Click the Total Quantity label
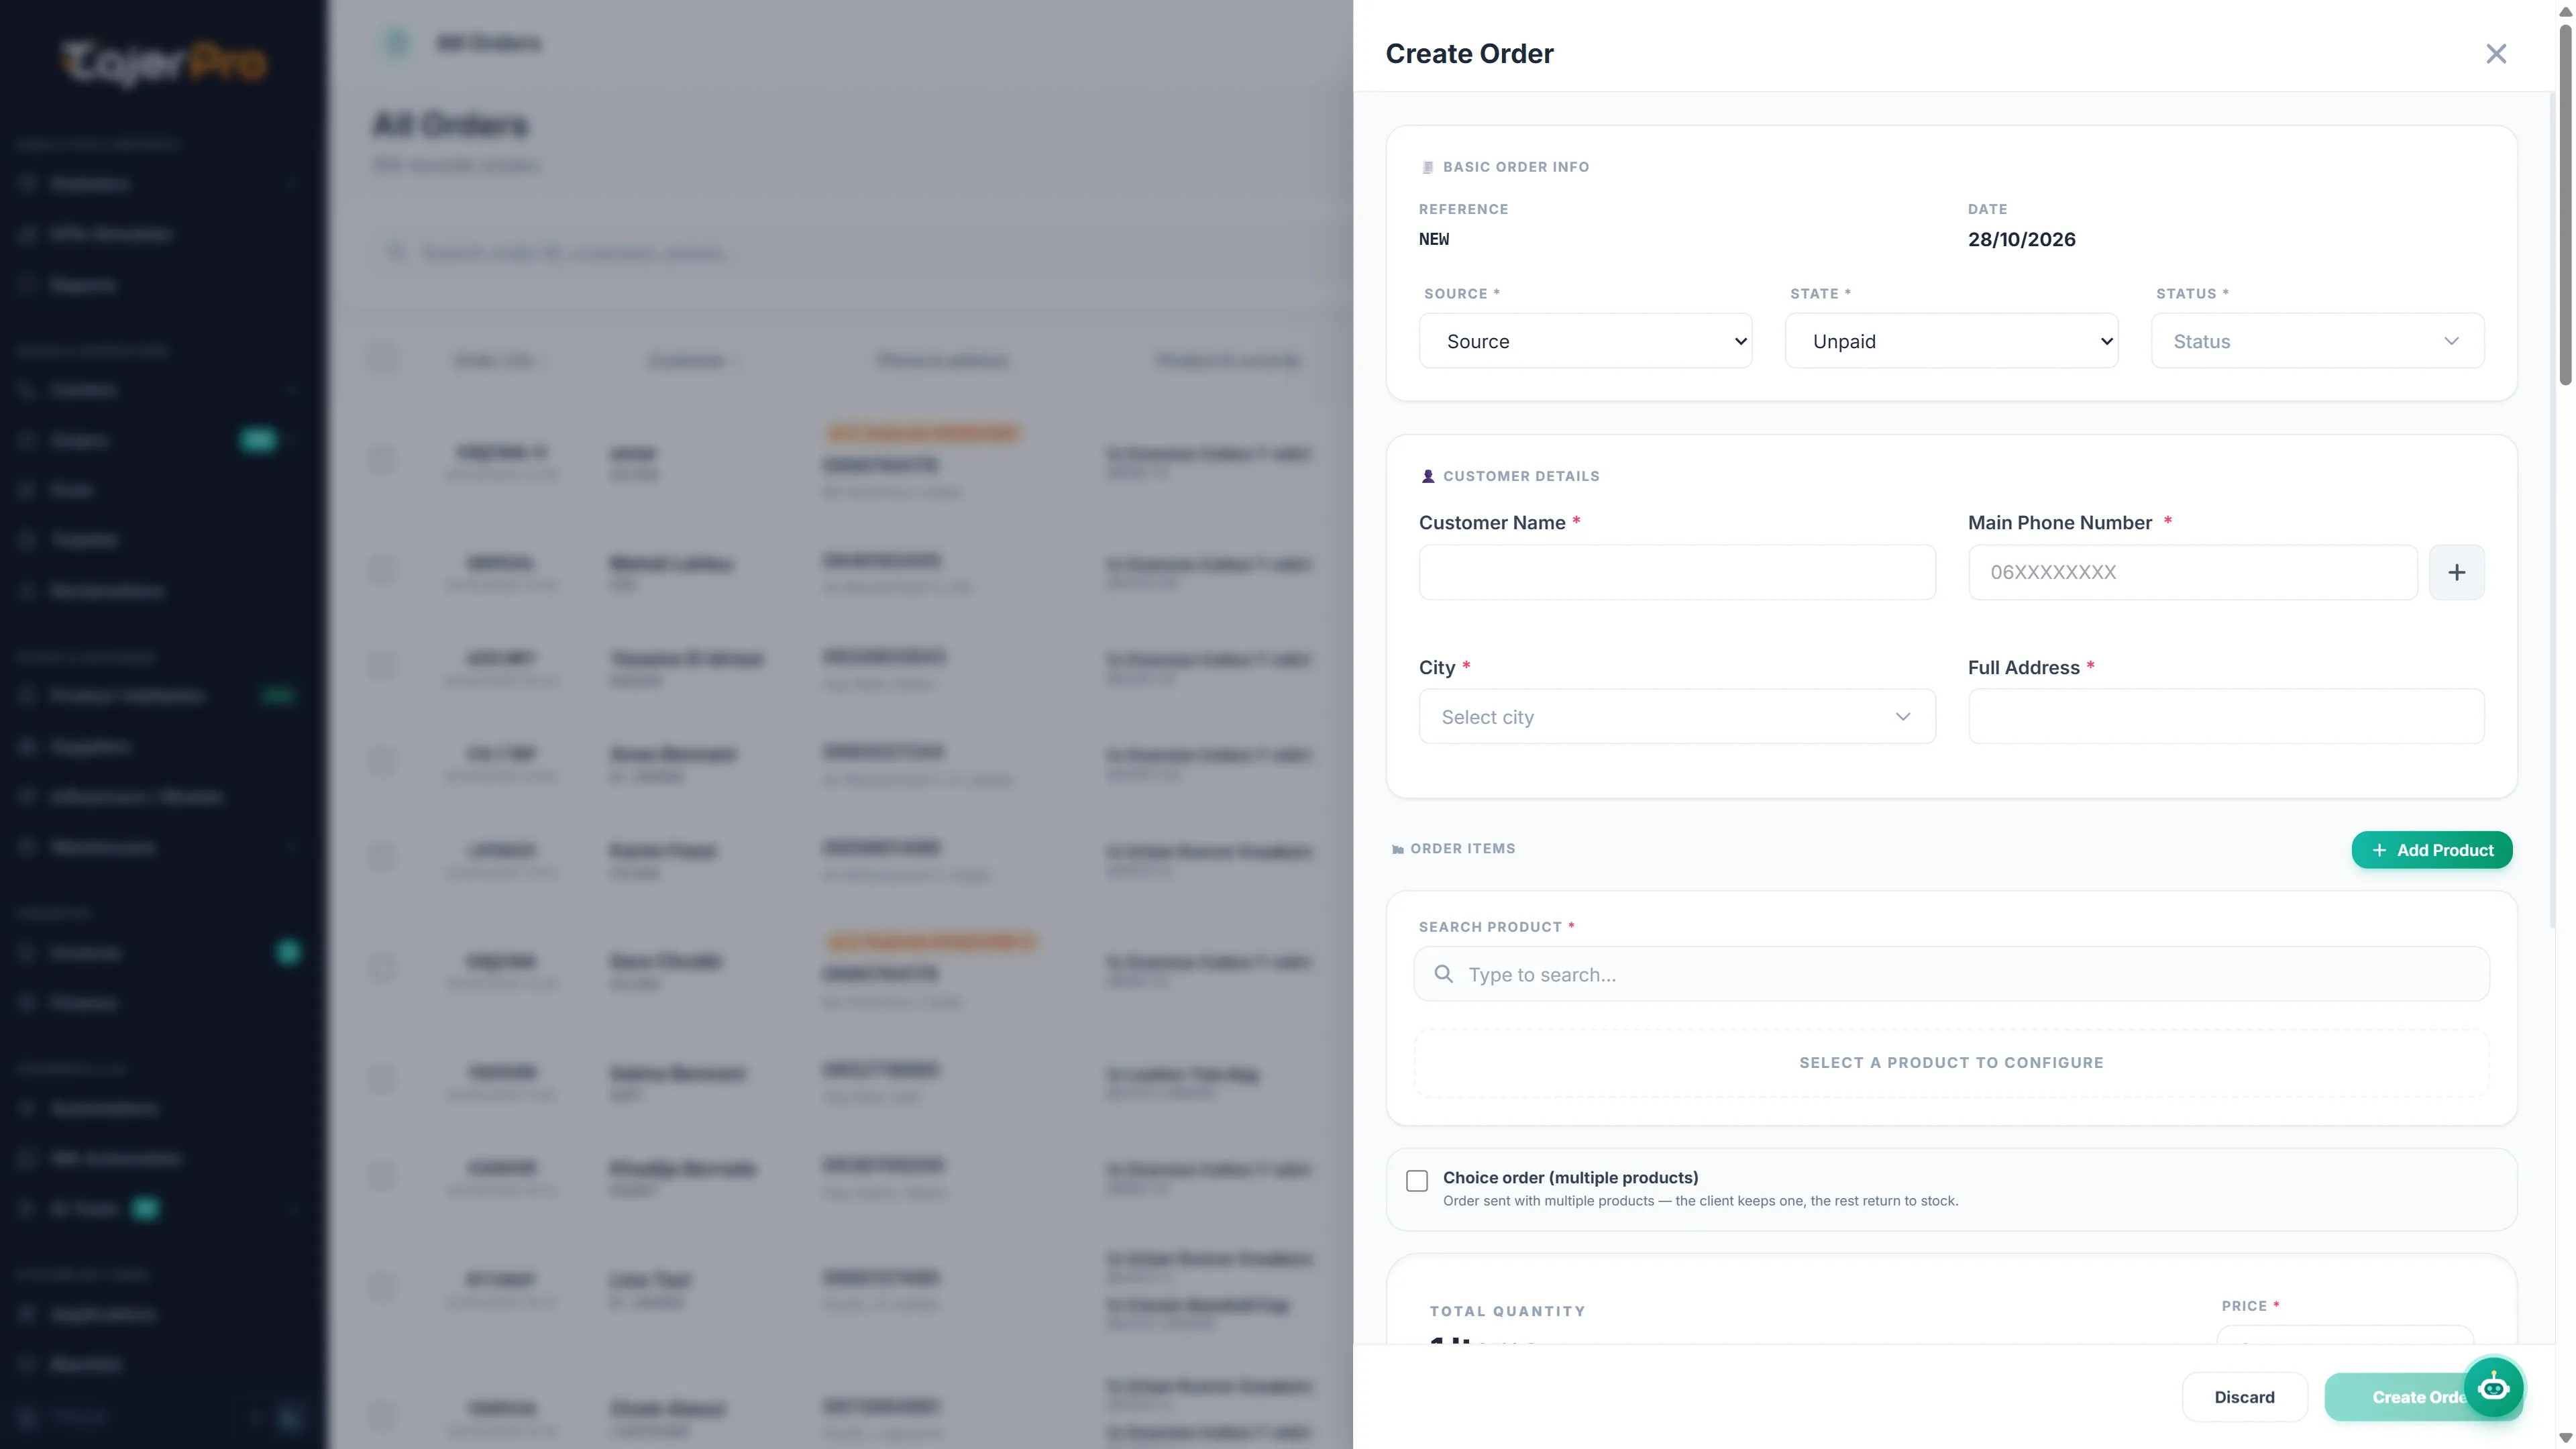 [x=1507, y=1311]
